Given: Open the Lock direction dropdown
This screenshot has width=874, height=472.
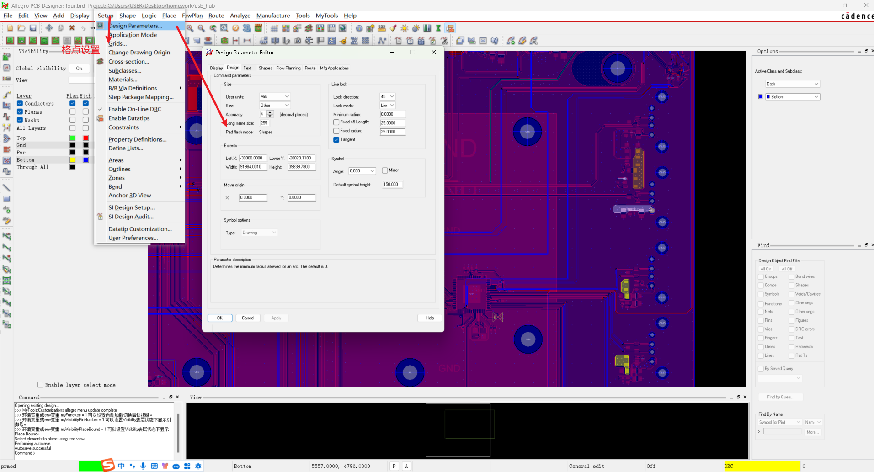Looking at the screenshot, I should click(x=387, y=96).
